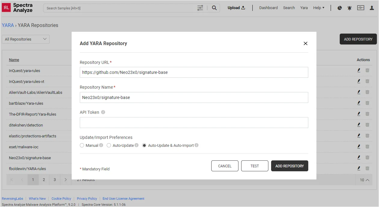Delete the InQuest/yara-rules repository
This screenshot has height=207, width=379.
click(367, 71)
